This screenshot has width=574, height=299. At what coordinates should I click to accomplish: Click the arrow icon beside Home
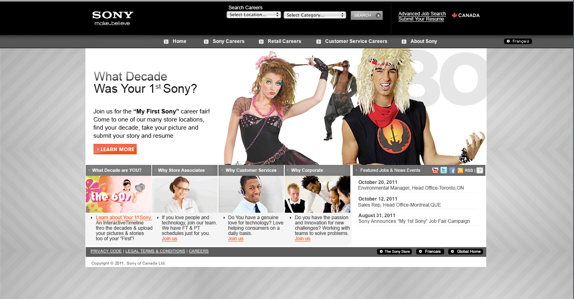pos(166,41)
